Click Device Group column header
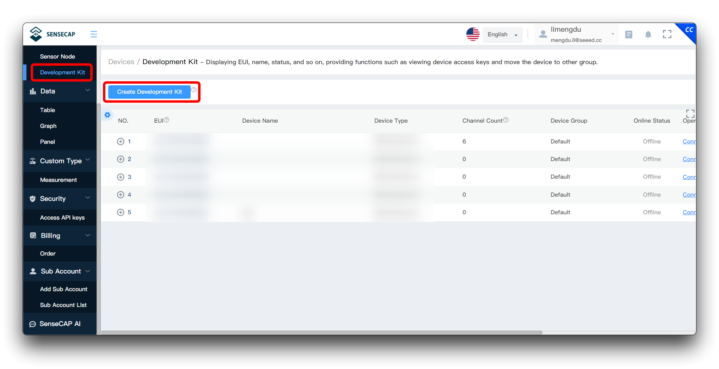The width and height of the screenshot is (719, 369). pos(569,121)
